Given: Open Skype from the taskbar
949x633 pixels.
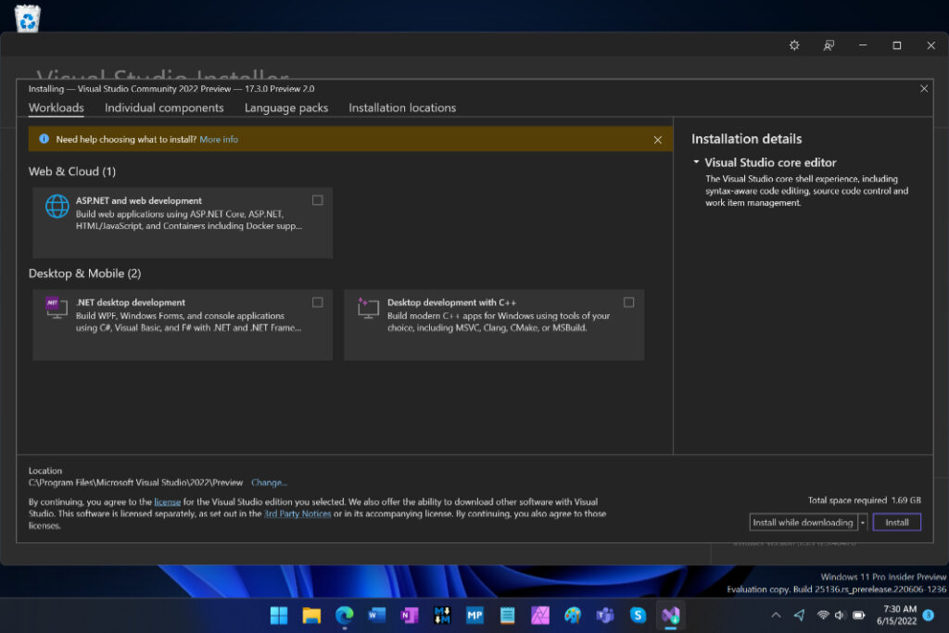Looking at the screenshot, I should coord(638,615).
